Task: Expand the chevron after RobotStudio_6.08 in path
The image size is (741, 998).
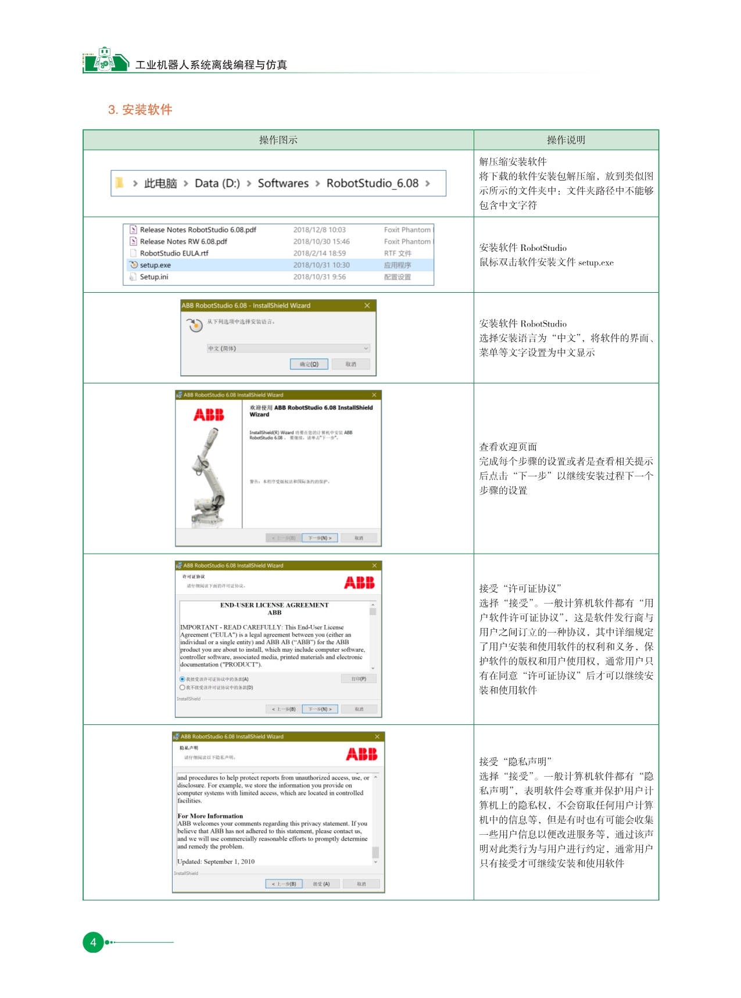Action: [428, 184]
